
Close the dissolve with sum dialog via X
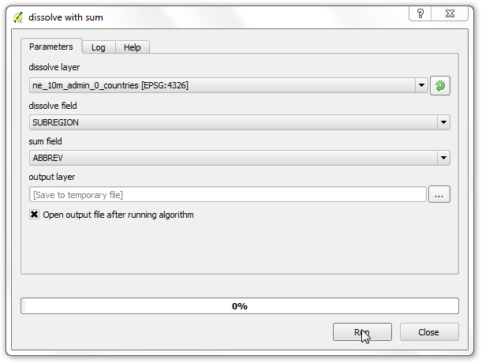click(x=450, y=13)
